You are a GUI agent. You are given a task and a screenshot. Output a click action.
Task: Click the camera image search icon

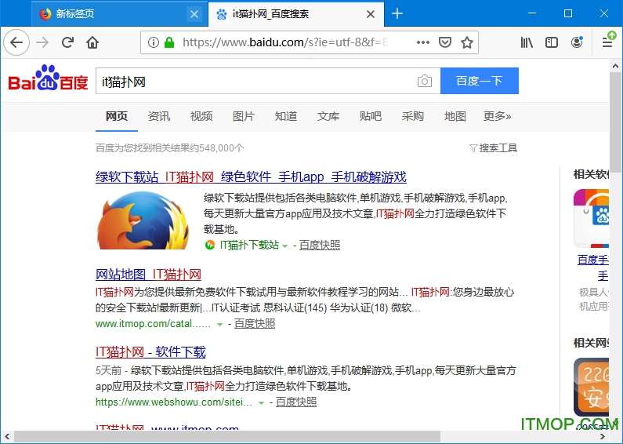[x=424, y=81]
